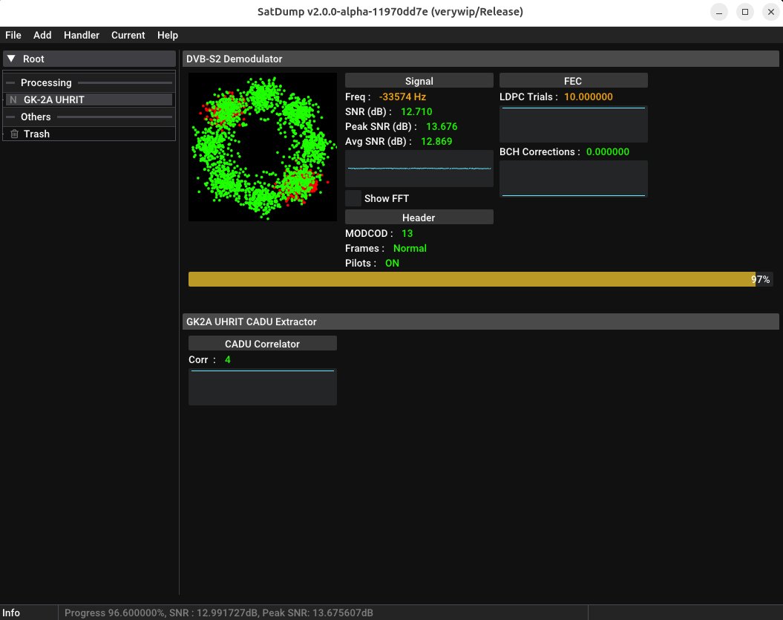Click the Processing section label

(x=46, y=82)
